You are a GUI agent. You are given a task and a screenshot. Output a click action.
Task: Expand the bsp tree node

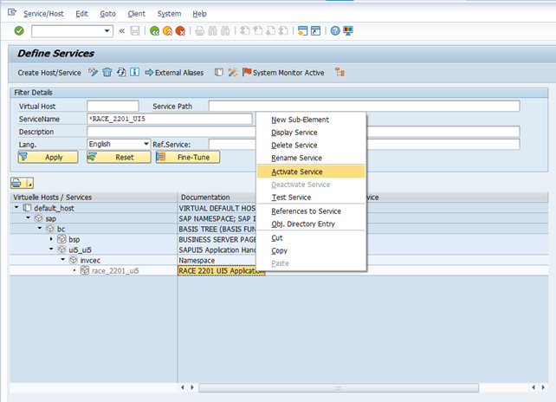51,238
